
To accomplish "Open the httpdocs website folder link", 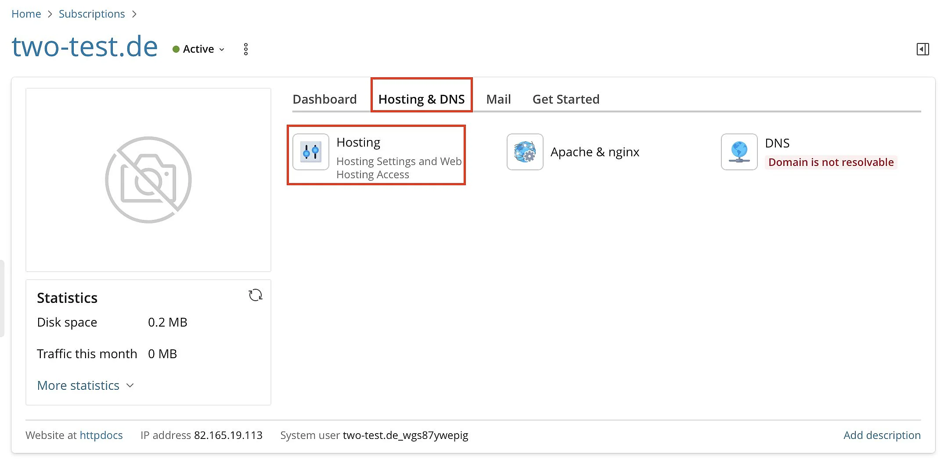I will [x=101, y=435].
